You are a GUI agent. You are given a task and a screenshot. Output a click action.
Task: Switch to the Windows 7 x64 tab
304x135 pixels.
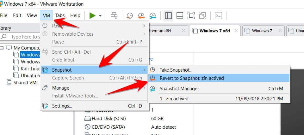coord(215,31)
